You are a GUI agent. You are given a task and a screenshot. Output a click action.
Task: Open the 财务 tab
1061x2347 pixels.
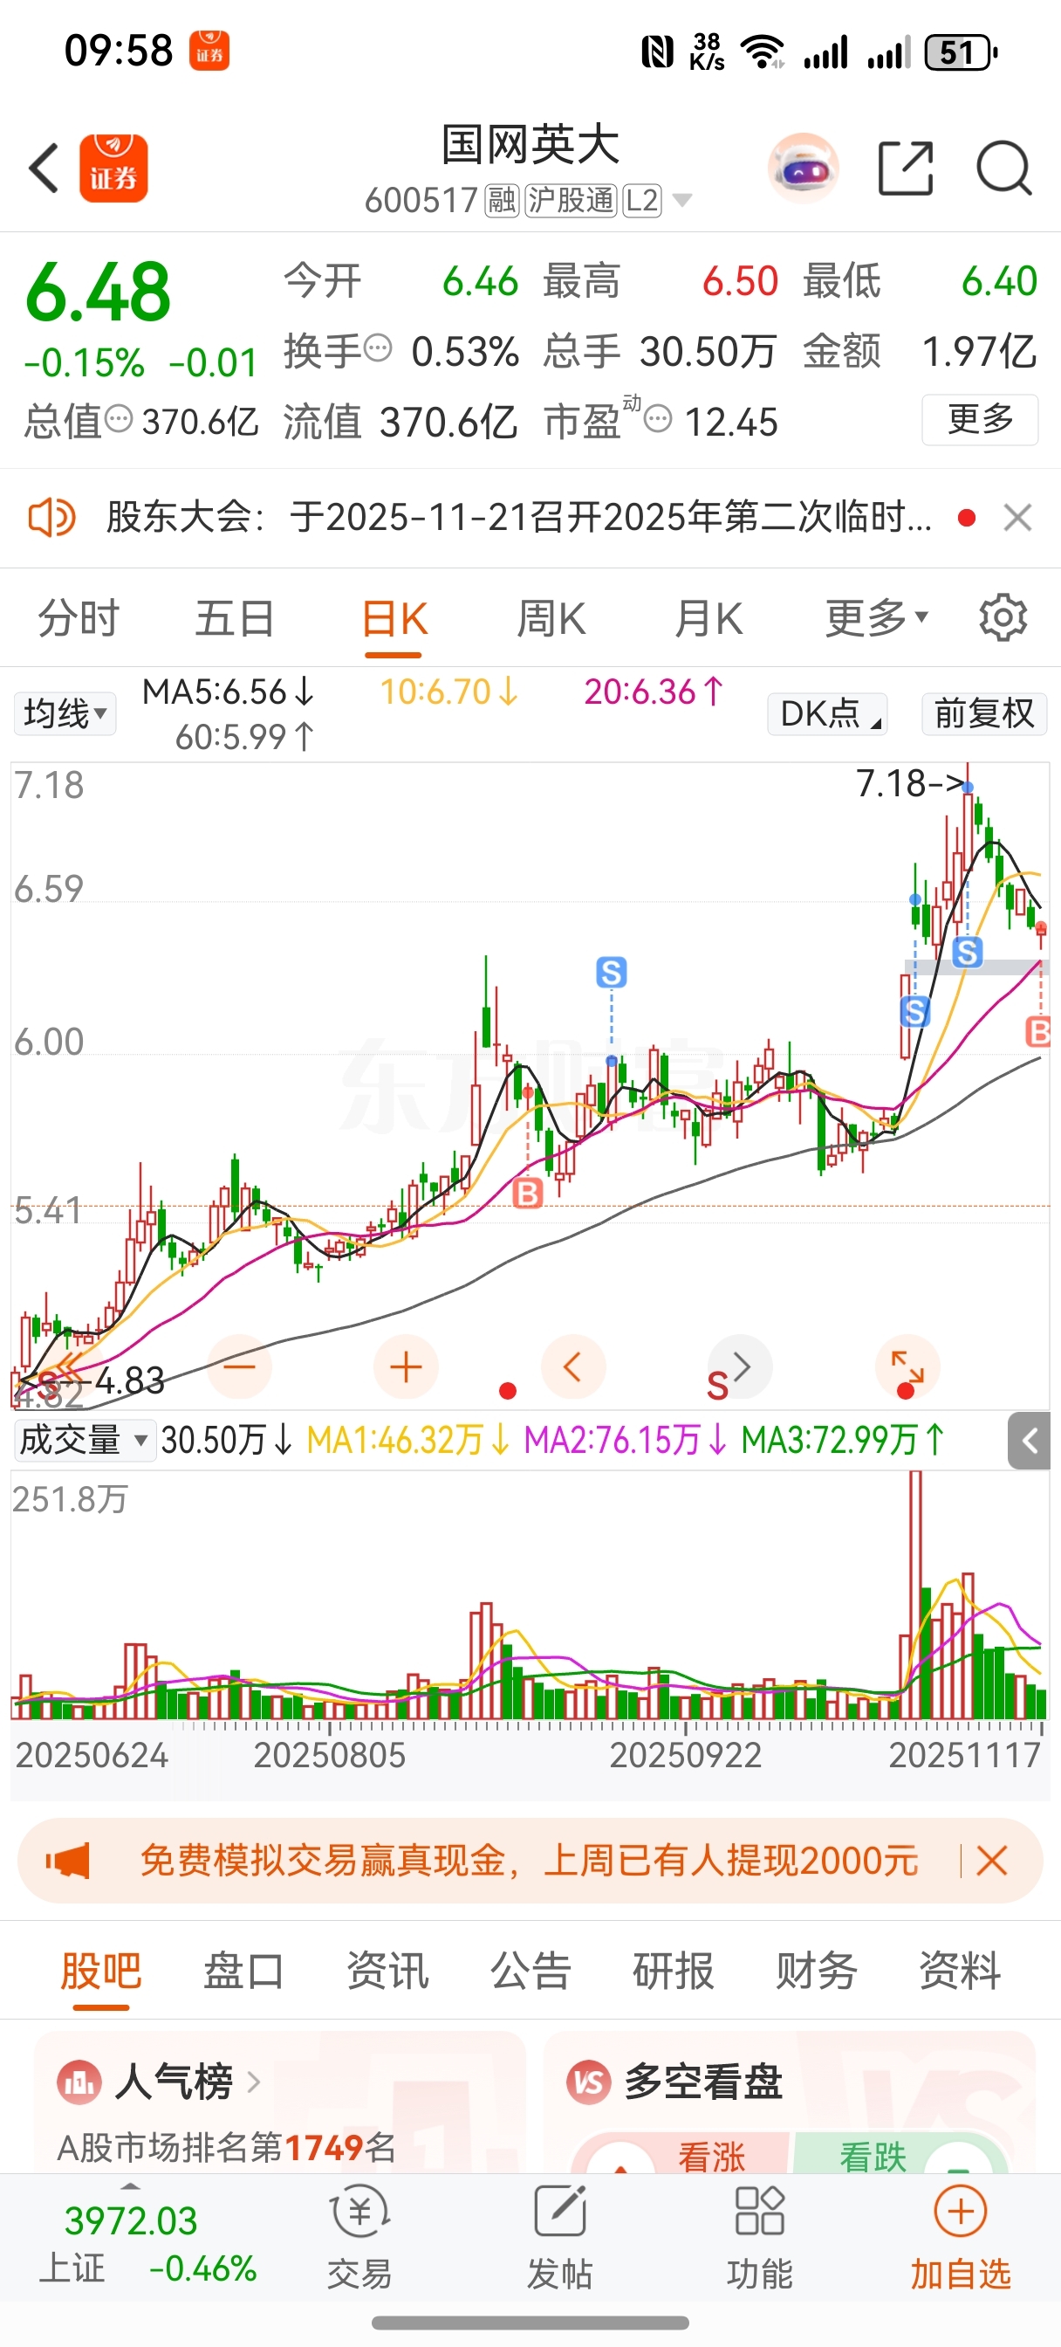[x=817, y=1972]
